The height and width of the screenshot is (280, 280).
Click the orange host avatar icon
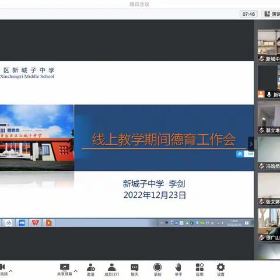tap(261, 94)
